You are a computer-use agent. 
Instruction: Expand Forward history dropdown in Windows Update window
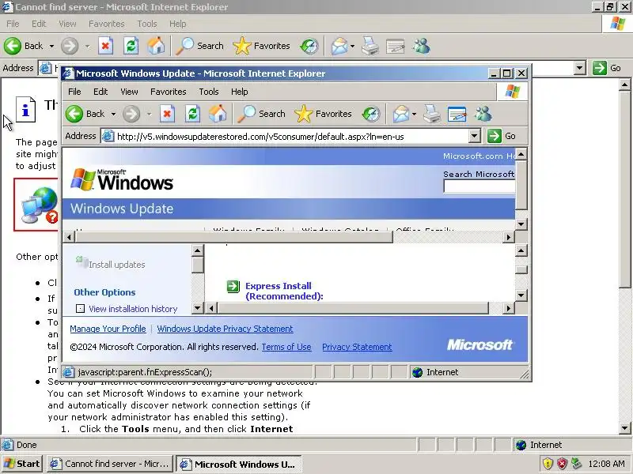(x=149, y=114)
